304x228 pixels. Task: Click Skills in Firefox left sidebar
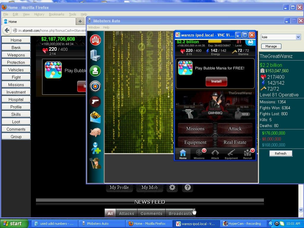[x=16, y=114]
